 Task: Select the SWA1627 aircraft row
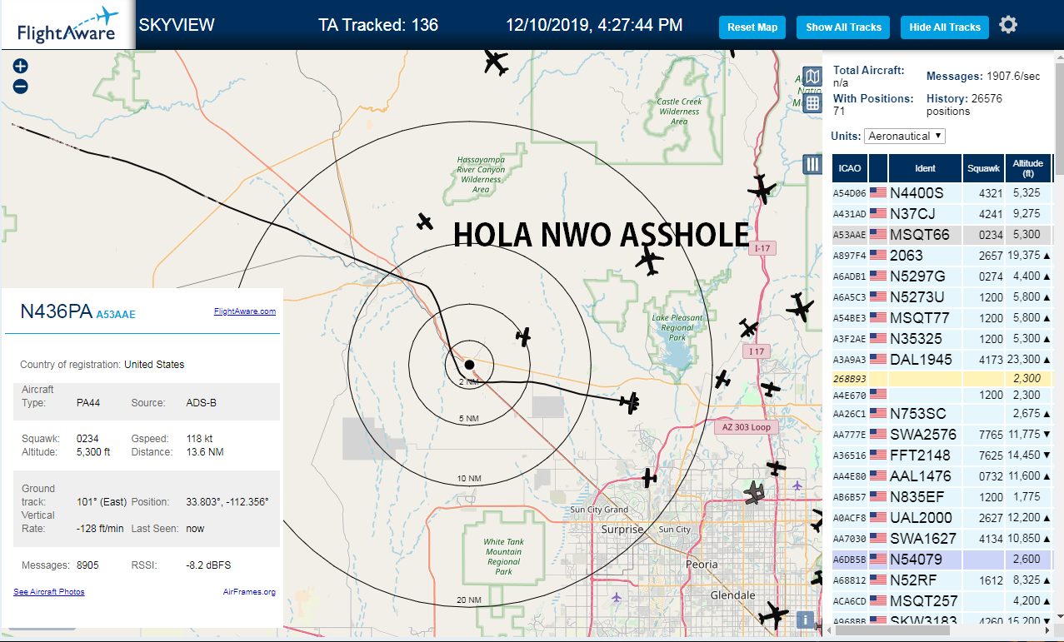[942, 538]
